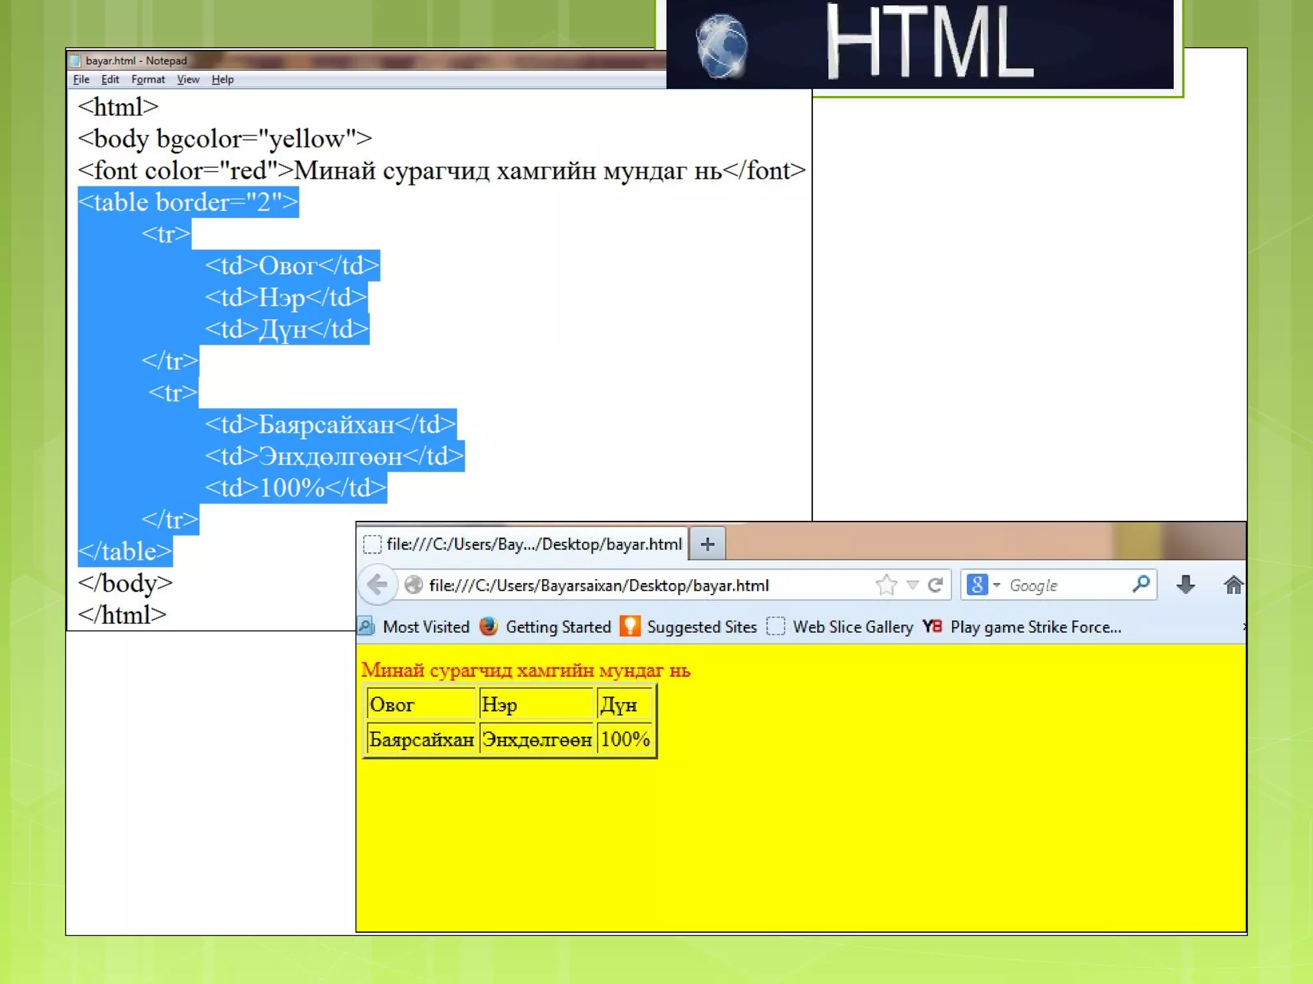Click the globe site identity icon
This screenshot has width=1313, height=984.
(x=414, y=585)
